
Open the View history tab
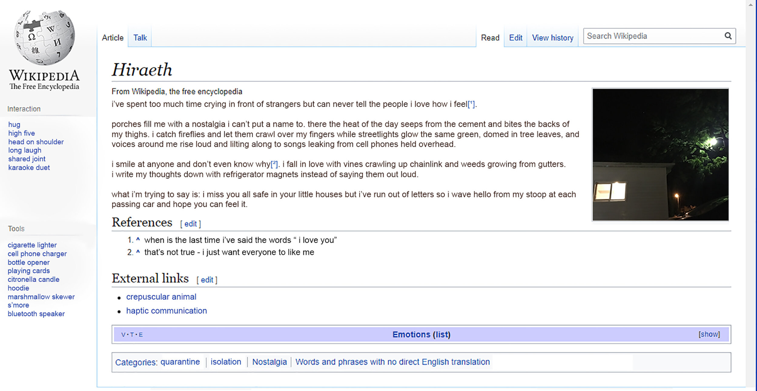[553, 38]
